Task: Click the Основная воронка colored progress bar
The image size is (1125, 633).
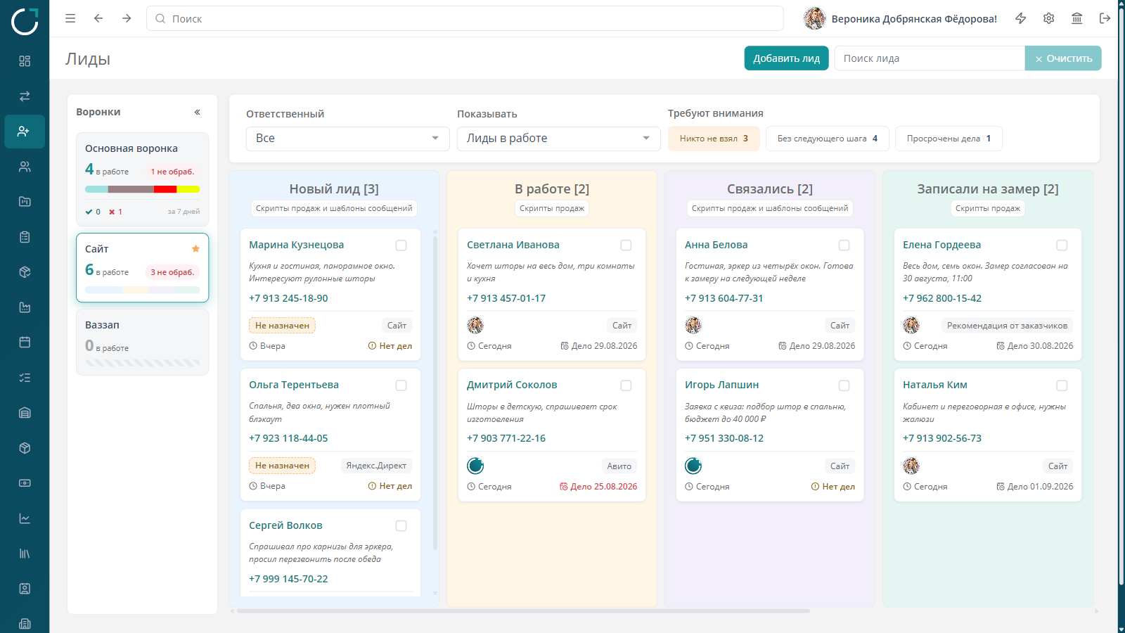Action: point(142,189)
